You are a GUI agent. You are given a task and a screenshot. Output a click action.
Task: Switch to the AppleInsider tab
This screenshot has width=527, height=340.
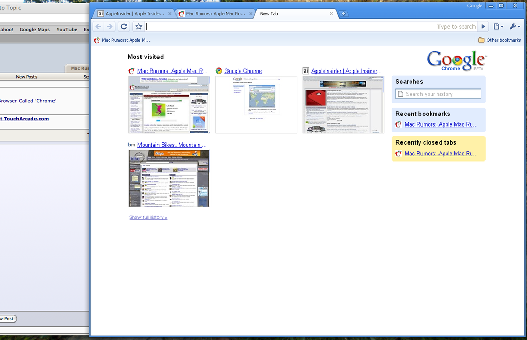coord(133,14)
